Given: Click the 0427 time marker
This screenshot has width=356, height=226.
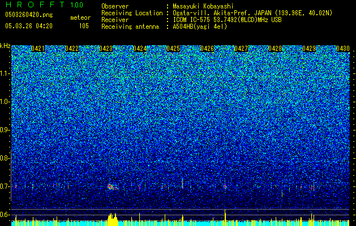Looking at the screenshot, I should coord(241,49).
